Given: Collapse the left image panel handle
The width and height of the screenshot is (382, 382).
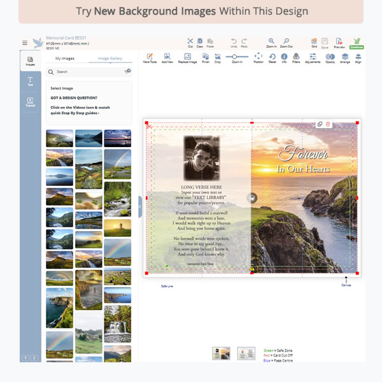Looking at the screenshot, I should click(x=140, y=206).
